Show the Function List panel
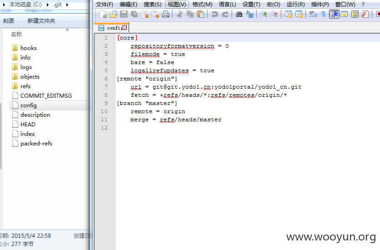The height and width of the screenshot is (250, 380). (x=365, y=14)
